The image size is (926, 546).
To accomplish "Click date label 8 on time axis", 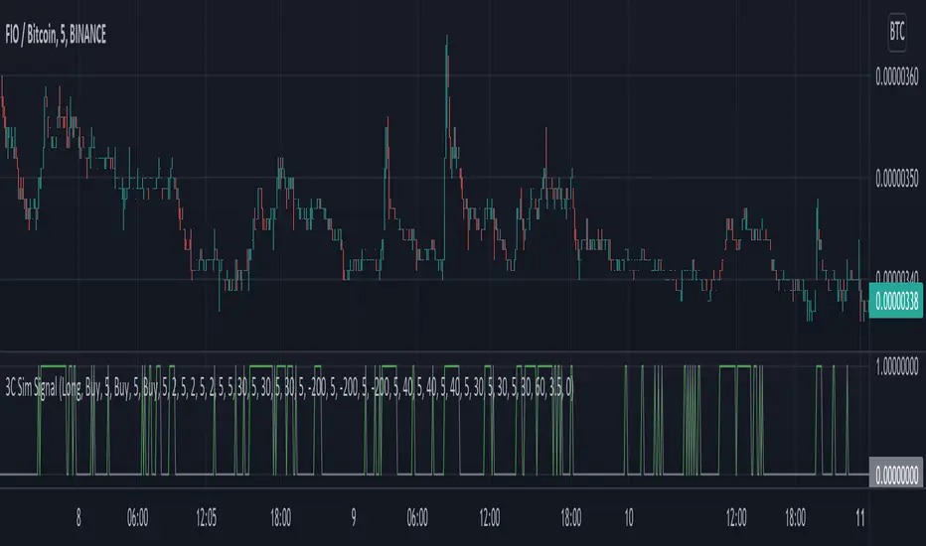I will tap(78, 517).
